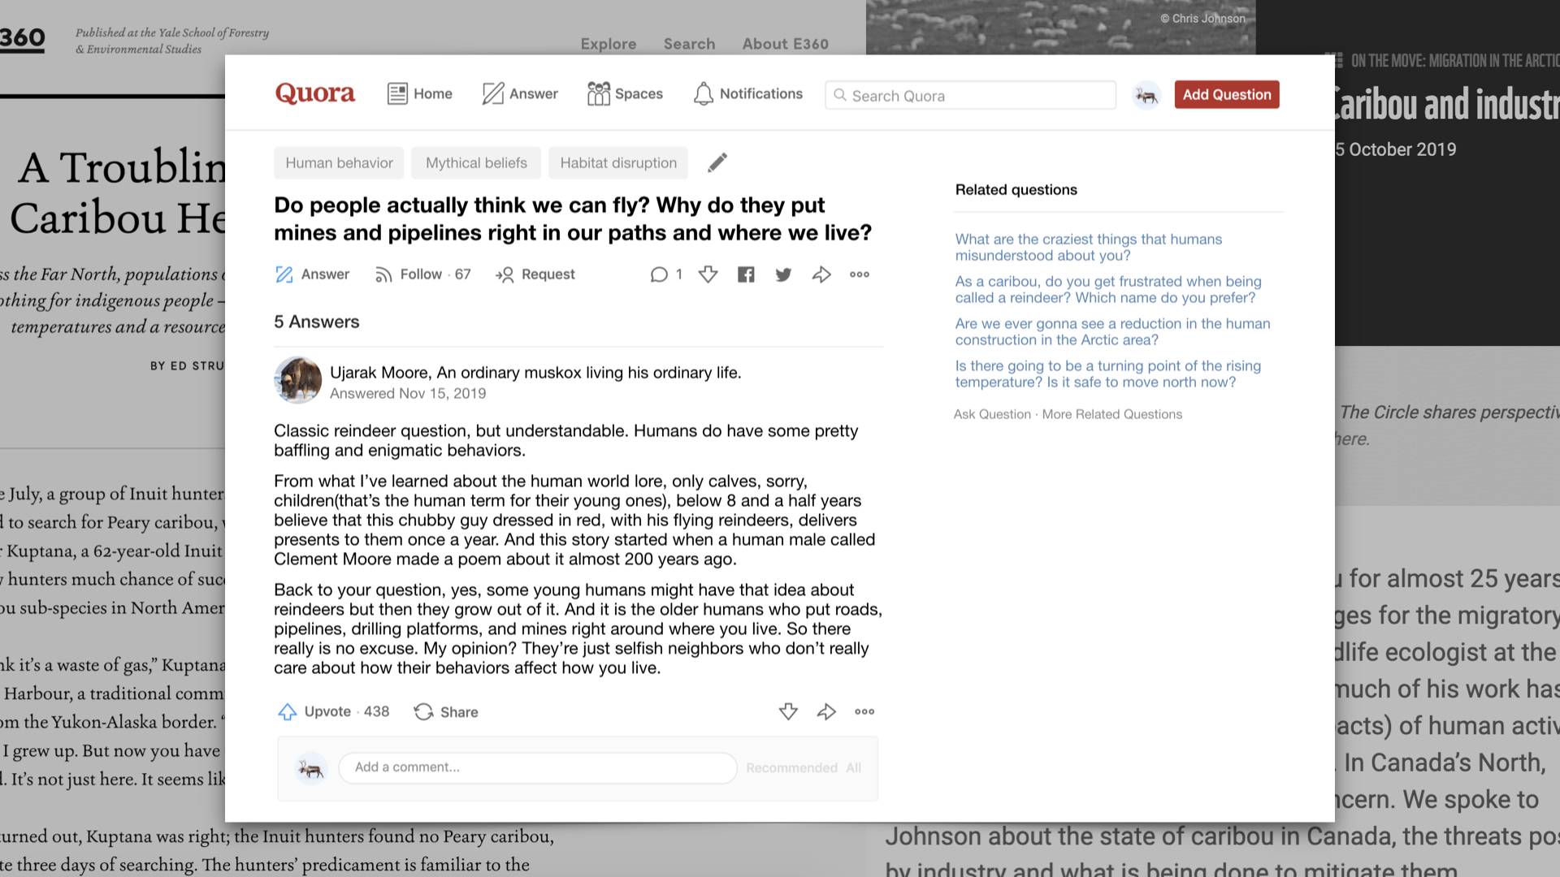
Task: Open the three-dot more options under the answer
Action: [864, 711]
